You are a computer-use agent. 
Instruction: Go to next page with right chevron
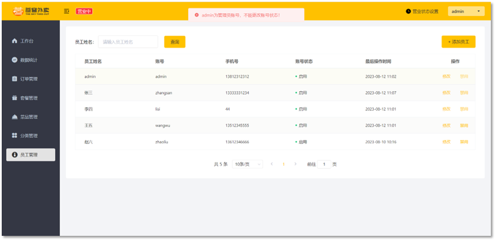[x=295, y=164]
